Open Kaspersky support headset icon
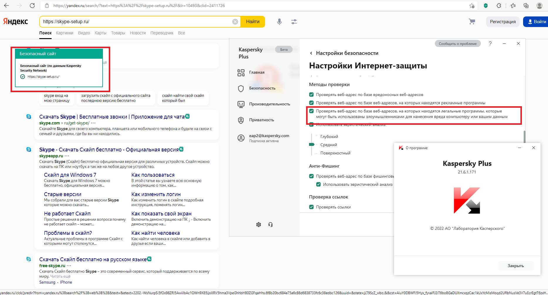Image resolution: width=548 pixels, height=295 pixels. (x=270, y=225)
